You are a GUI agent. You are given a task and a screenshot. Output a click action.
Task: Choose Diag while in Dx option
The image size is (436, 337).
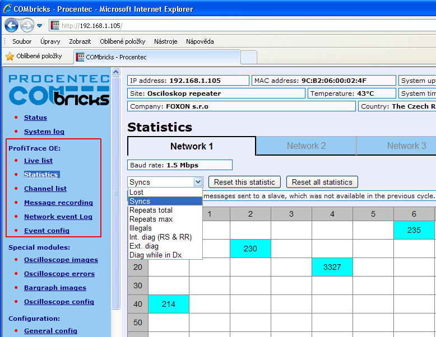click(x=165, y=255)
